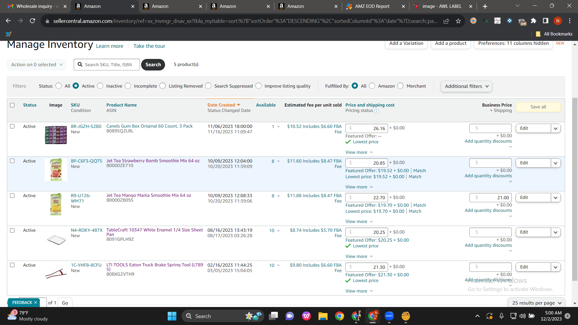Viewport: 578px width, 325px height.
Task: Click the Search SKU, Title, ISBN field
Action: point(107,64)
